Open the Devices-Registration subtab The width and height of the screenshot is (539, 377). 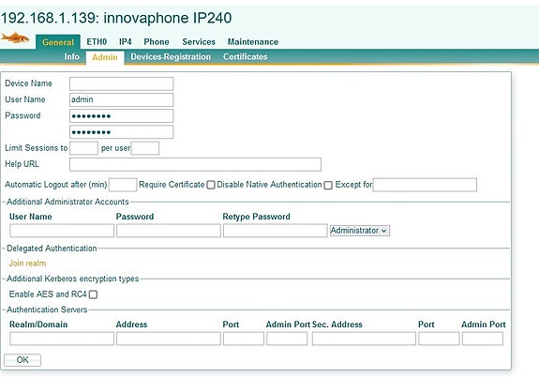(x=171, y=57)
